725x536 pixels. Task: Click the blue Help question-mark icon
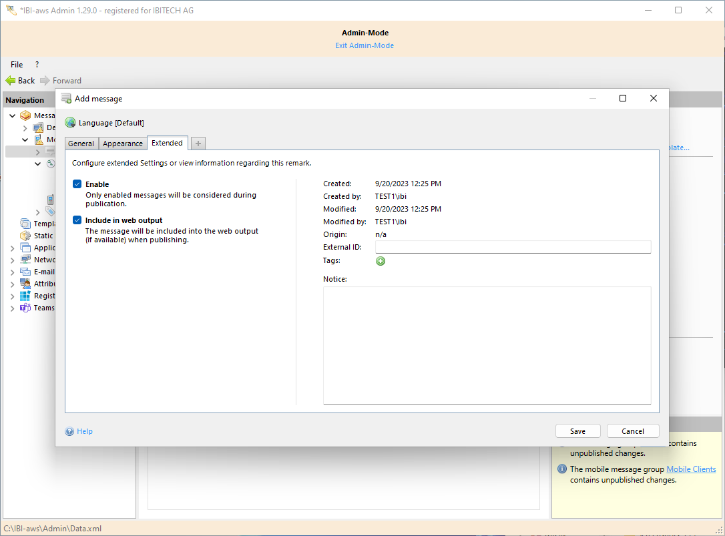(69, 431)
